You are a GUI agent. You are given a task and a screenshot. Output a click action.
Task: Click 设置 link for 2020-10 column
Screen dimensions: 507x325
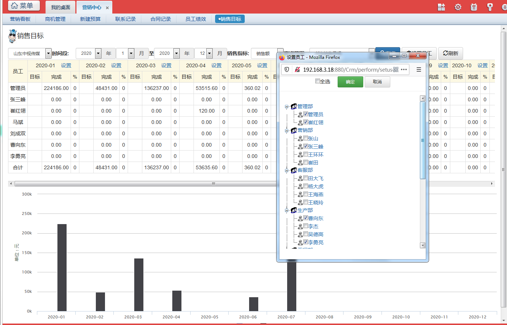482,65
